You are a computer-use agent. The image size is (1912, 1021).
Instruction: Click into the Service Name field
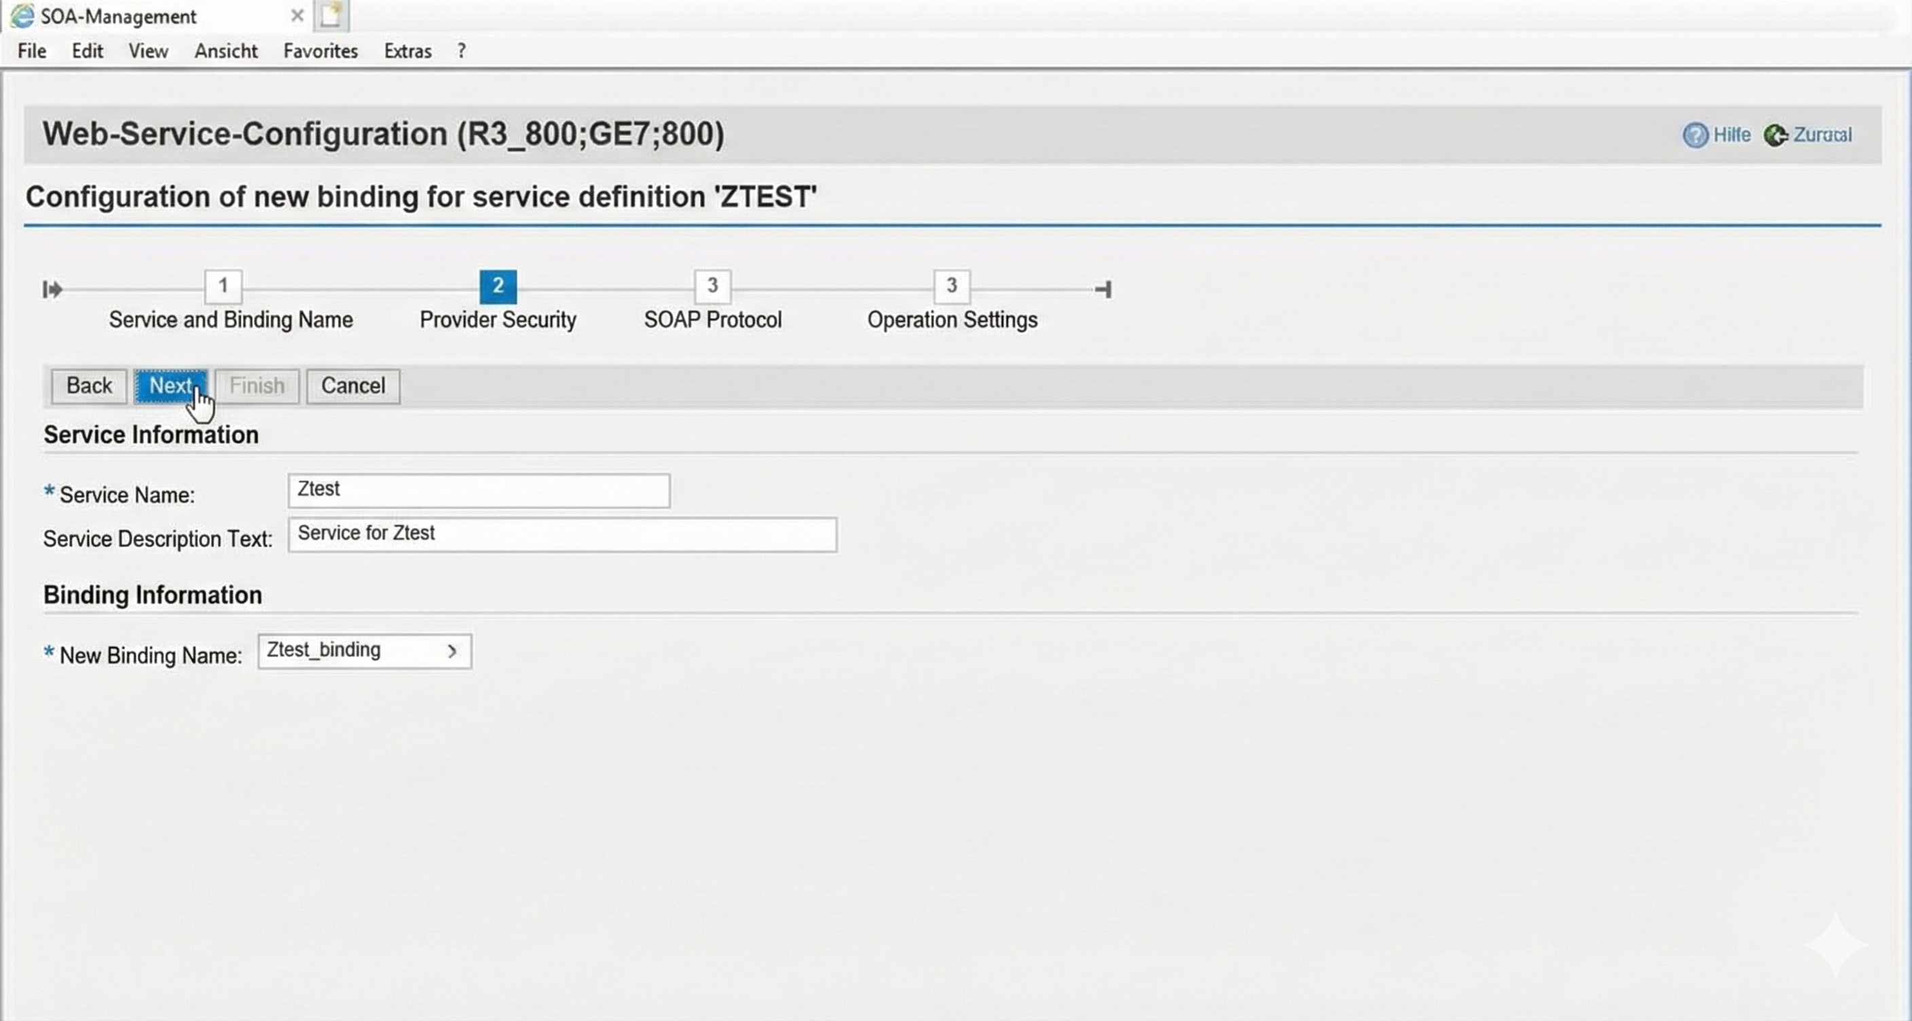[x=479, y=490]
